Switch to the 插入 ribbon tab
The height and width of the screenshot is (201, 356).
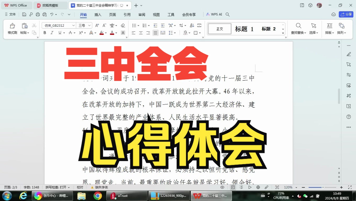98,15
